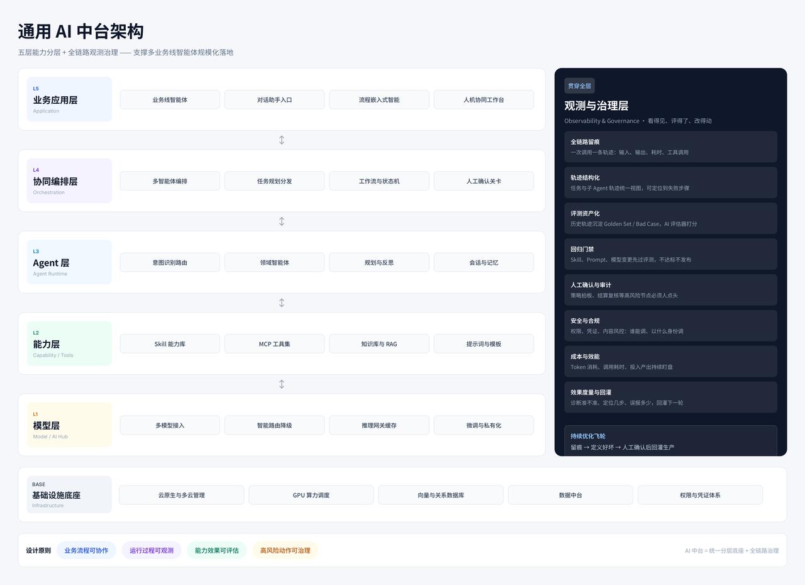Image resolution: width=805 pixels, height=585 pixels.
Task: Click the L2 能力层 label card
Action: 69,344
